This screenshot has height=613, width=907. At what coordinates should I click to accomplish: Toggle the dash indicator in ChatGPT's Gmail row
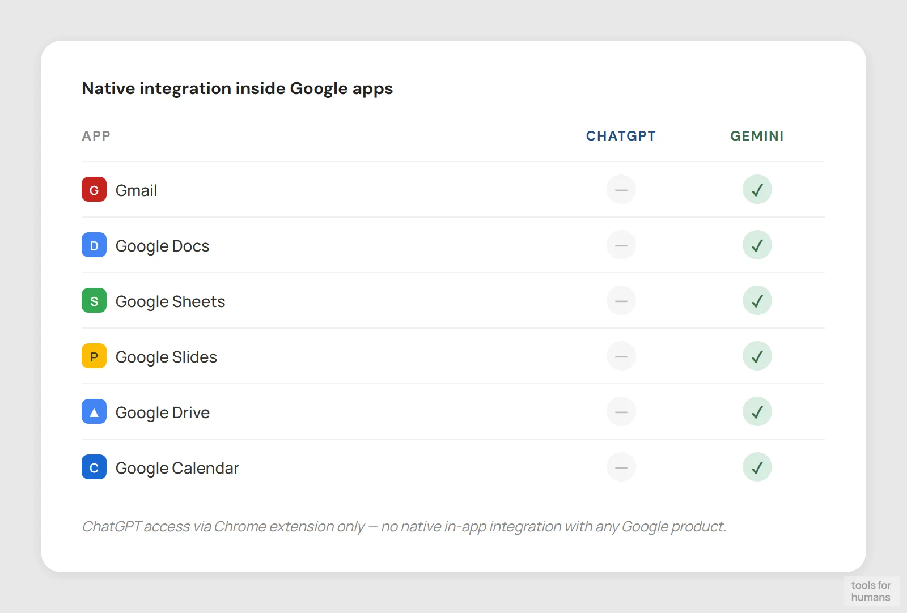pos(621,190)
